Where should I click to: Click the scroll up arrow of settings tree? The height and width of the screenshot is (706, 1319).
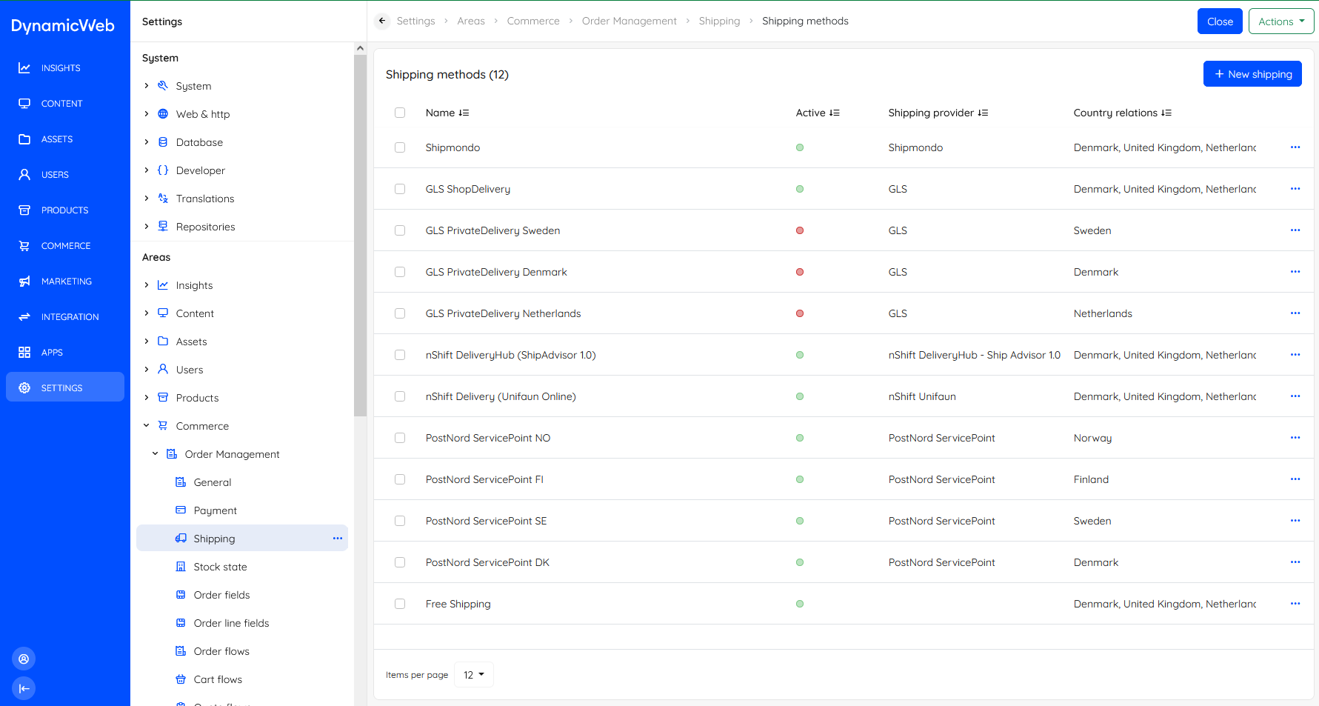[360, 48]
